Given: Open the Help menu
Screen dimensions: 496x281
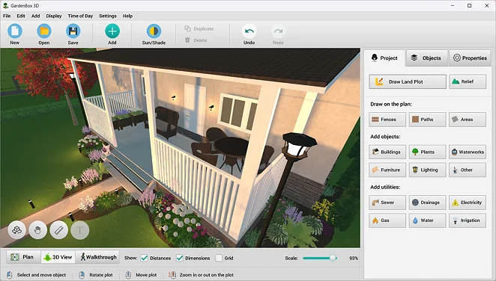Looking at the screenshot, I should pyautogui.click(x=127, y=16).
